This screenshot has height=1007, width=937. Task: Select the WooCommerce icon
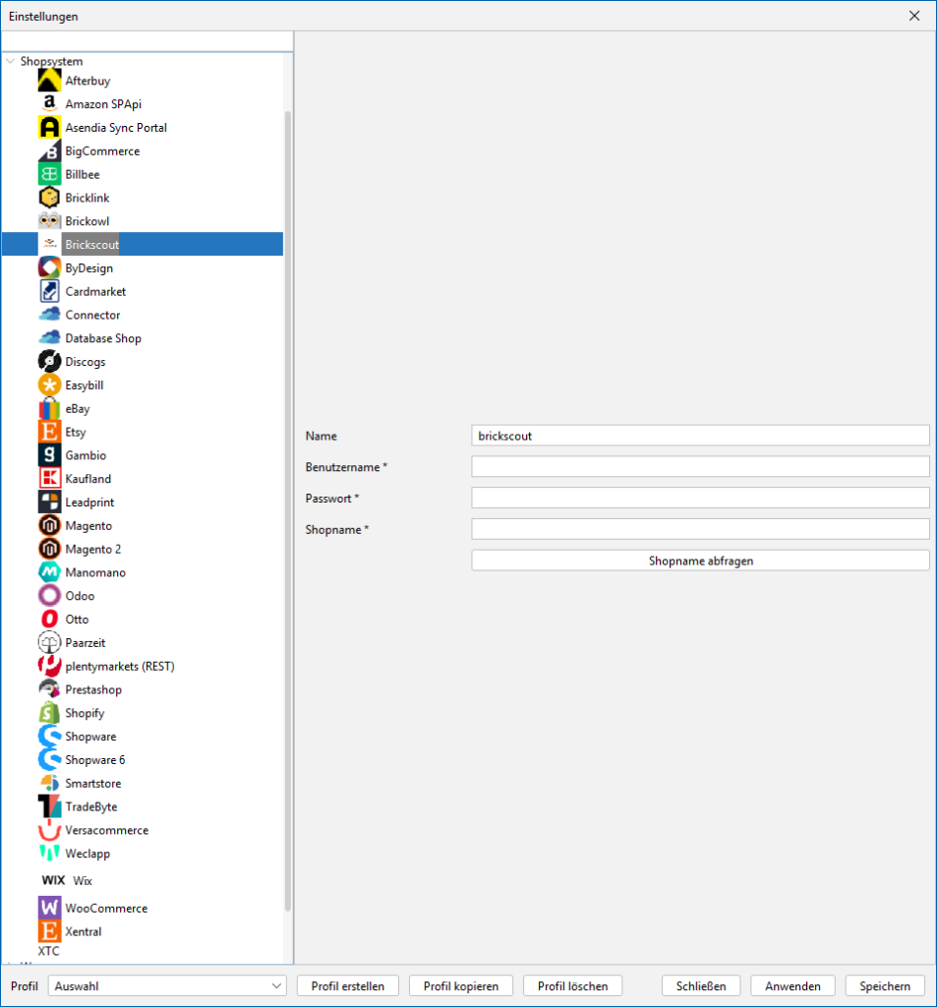[x=49, y=908]
